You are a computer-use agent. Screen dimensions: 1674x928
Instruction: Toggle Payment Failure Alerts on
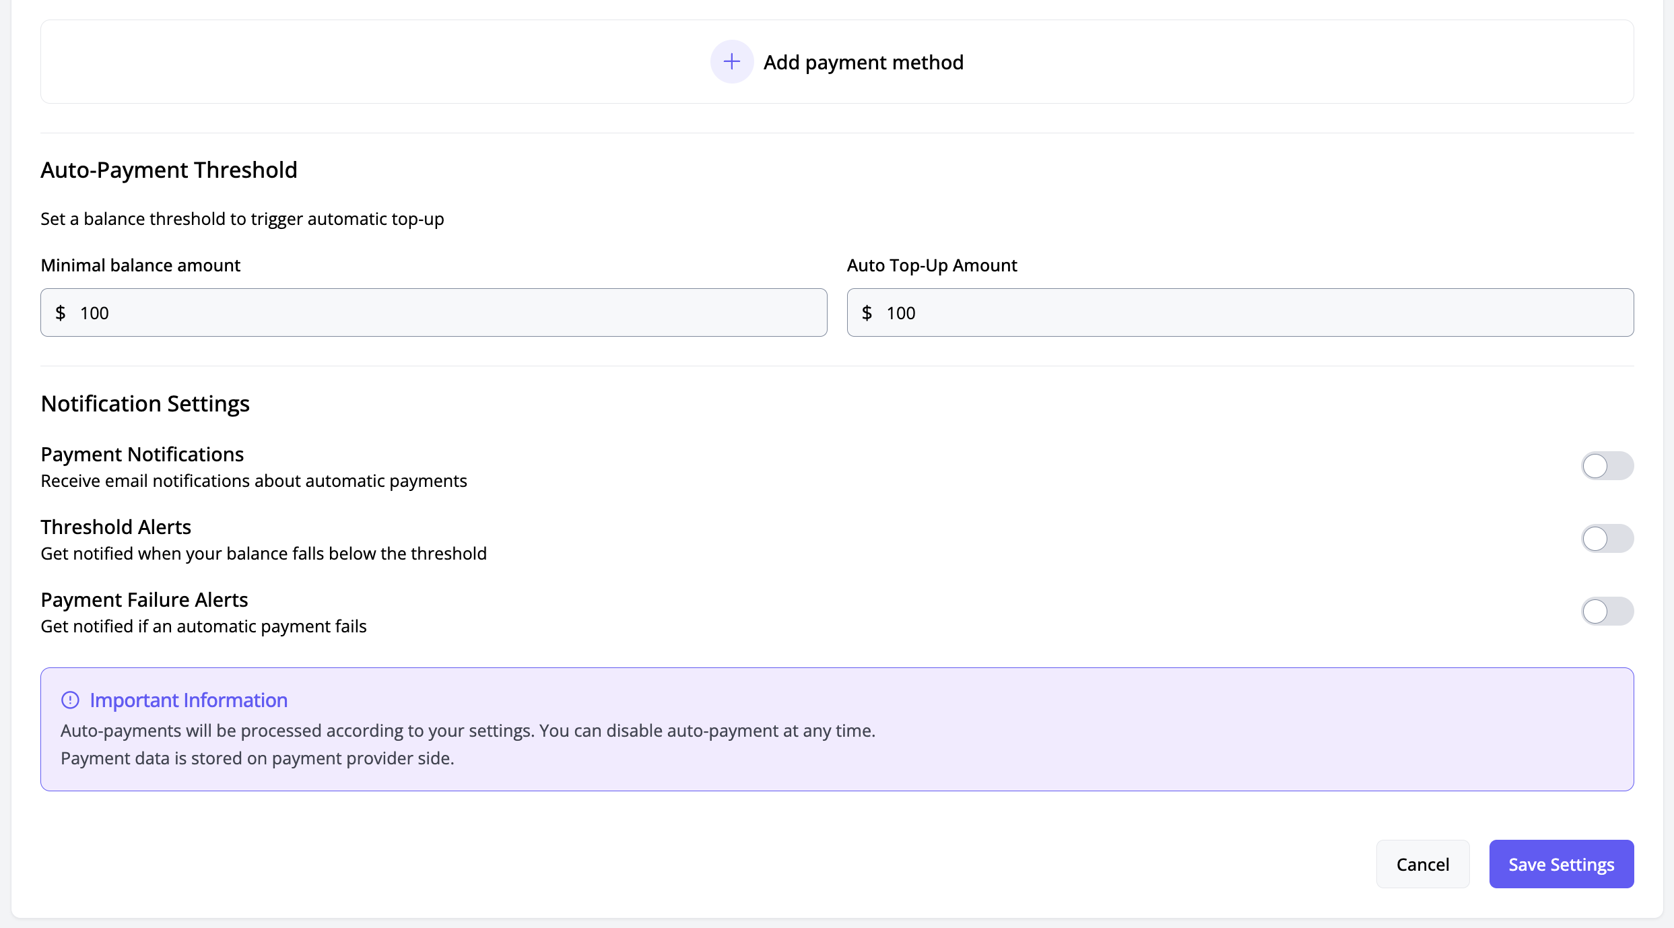click(x=1607, y=611)
